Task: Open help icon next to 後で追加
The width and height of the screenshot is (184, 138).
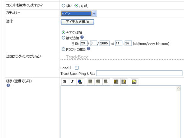Action: 82,37
